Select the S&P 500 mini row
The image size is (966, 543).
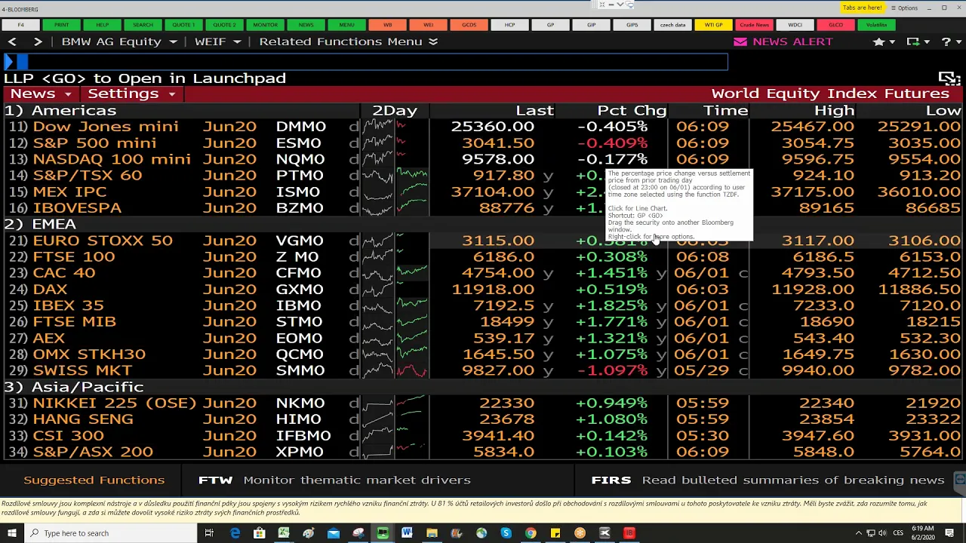[x=483, y=143]
